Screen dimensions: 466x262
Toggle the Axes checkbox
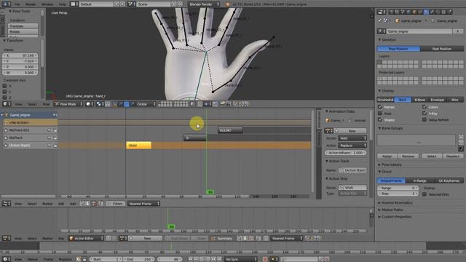(x=380, y=114)
